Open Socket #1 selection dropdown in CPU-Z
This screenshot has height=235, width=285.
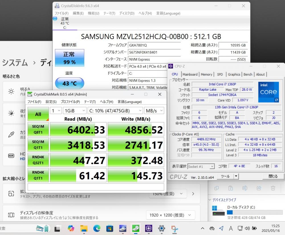point(201,167)
